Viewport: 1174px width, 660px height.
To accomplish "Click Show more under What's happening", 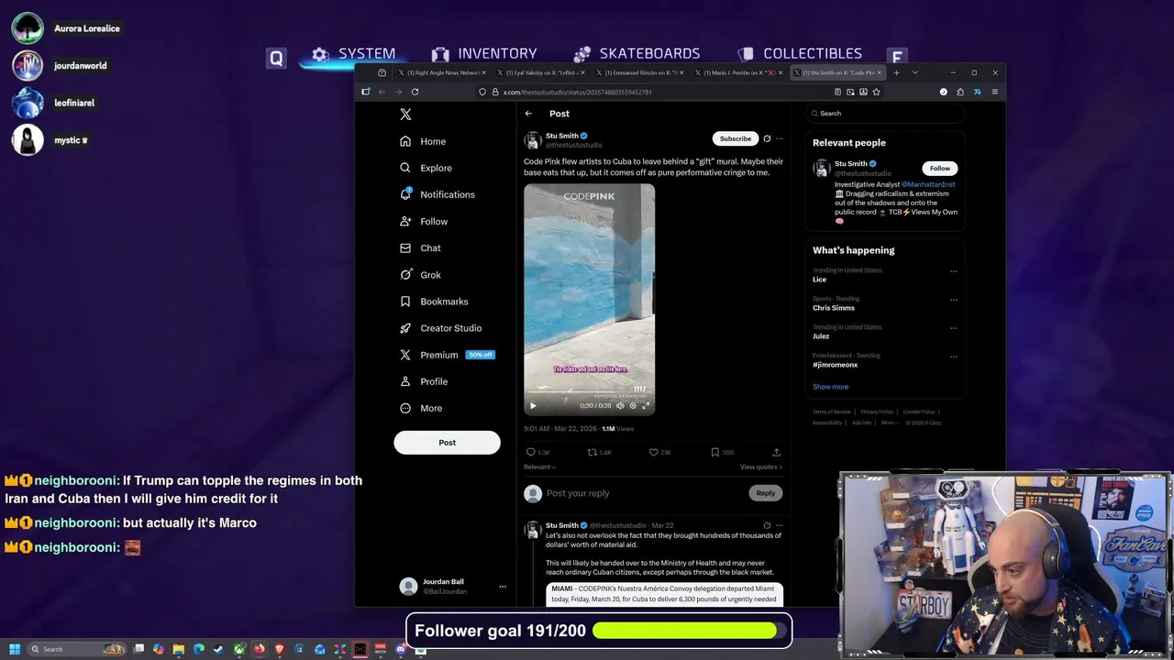I will [x=830, y=387].
